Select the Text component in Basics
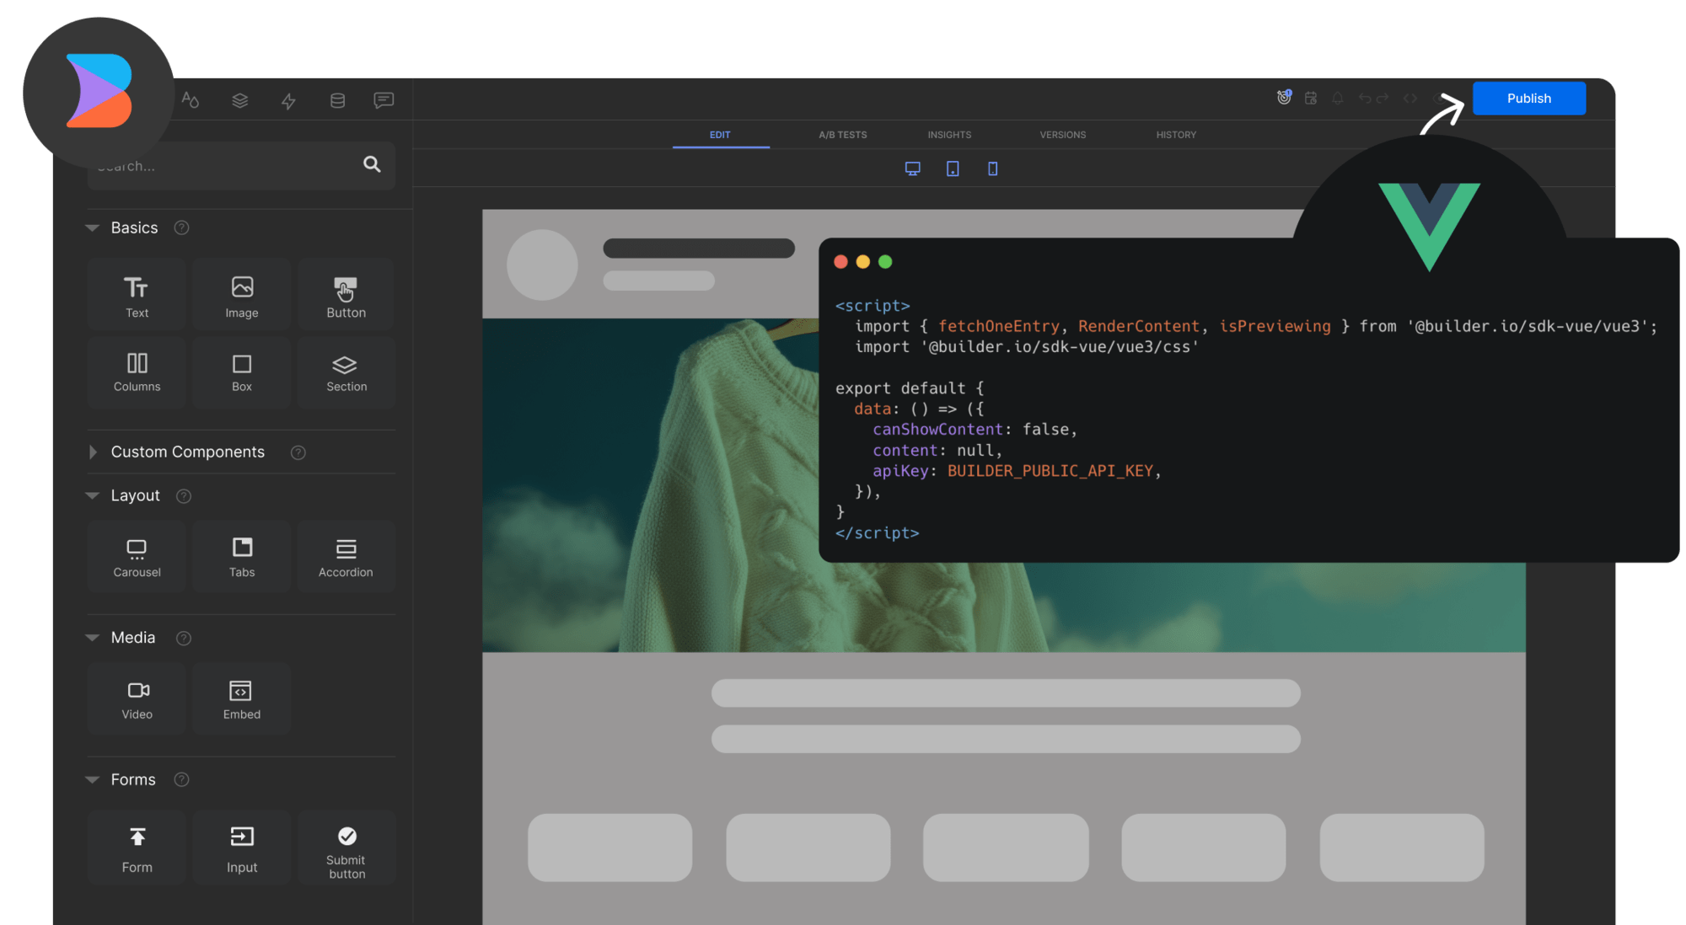The width and height of the screenshot is (1686, 925). coord(136,293)
